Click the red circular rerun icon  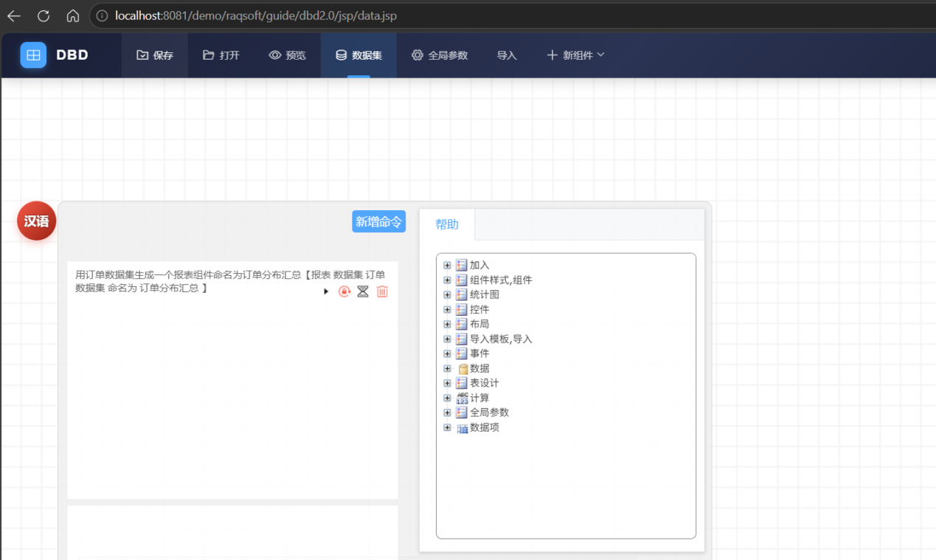point(344,291)
